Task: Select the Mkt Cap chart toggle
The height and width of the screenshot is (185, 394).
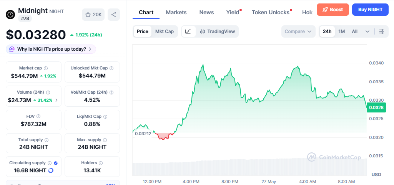Action: tap(165, 31)
